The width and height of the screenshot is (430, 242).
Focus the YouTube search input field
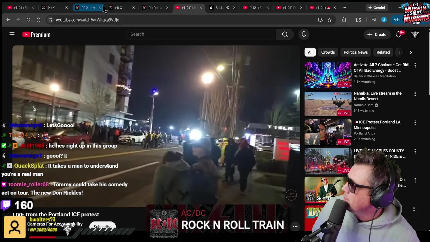pyautogui.click(x=201, y=34)
